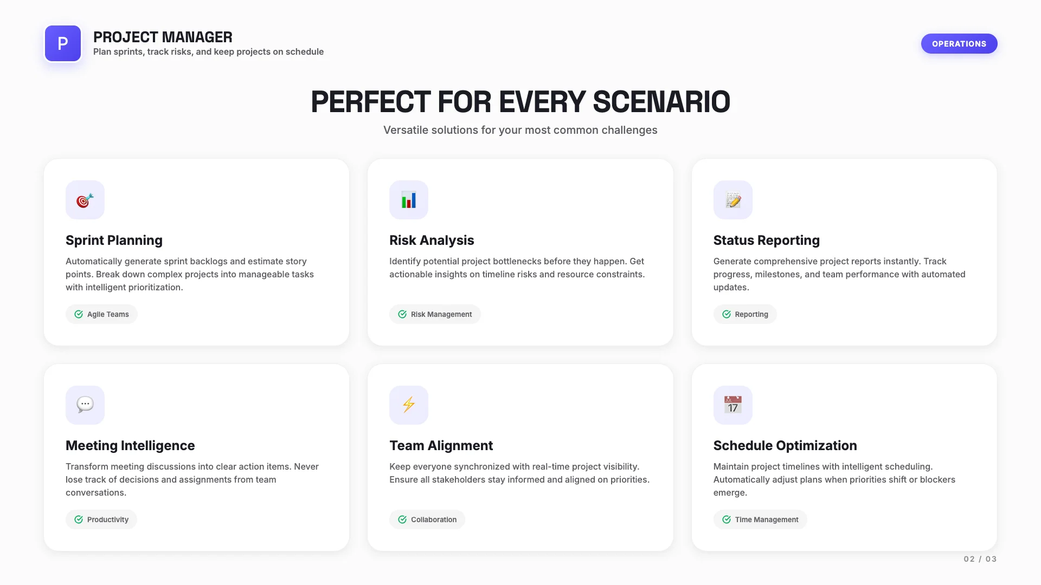Click the Schedule Optimization calendar icon
Image resolution: width=1041 pixels, height=585 pixels.
(x=733, y=405)
